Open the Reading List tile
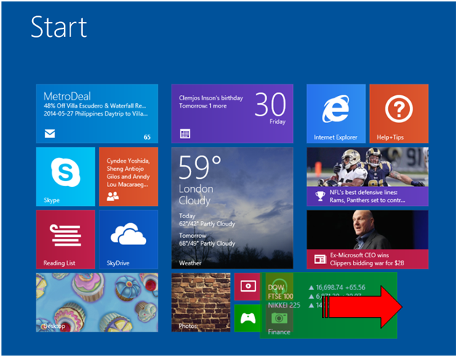 point(65,239)
